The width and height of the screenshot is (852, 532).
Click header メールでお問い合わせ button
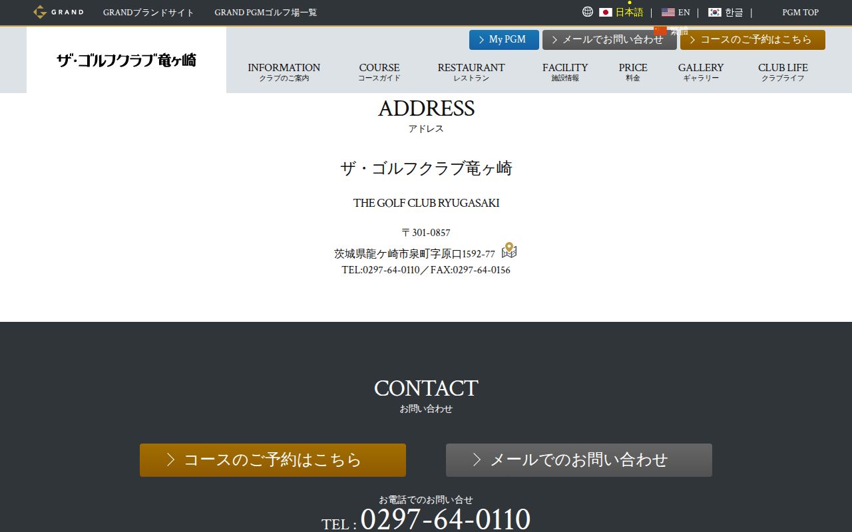[610, 40]
